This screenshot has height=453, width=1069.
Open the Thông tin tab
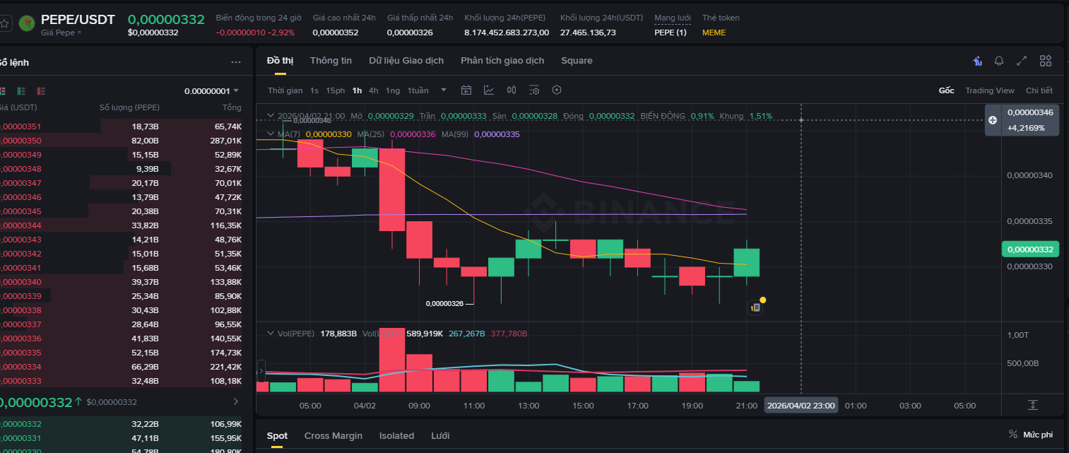tap(331, 61)
